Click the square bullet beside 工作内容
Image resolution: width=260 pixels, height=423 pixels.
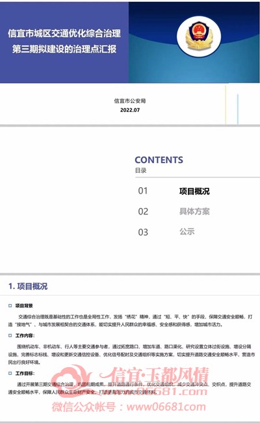tap(10, 335)
